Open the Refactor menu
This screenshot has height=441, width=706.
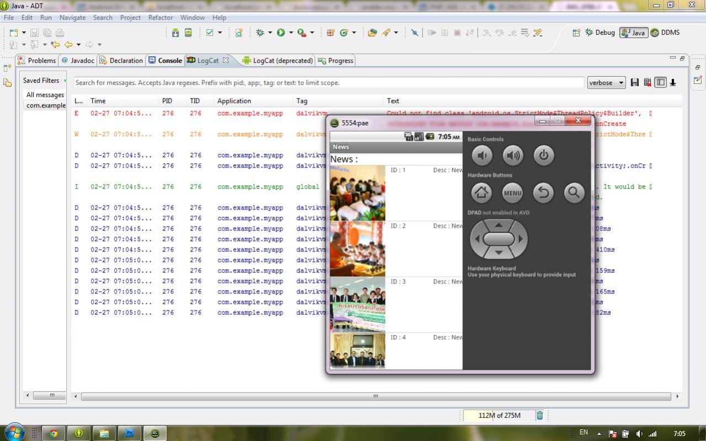(161, 18)
